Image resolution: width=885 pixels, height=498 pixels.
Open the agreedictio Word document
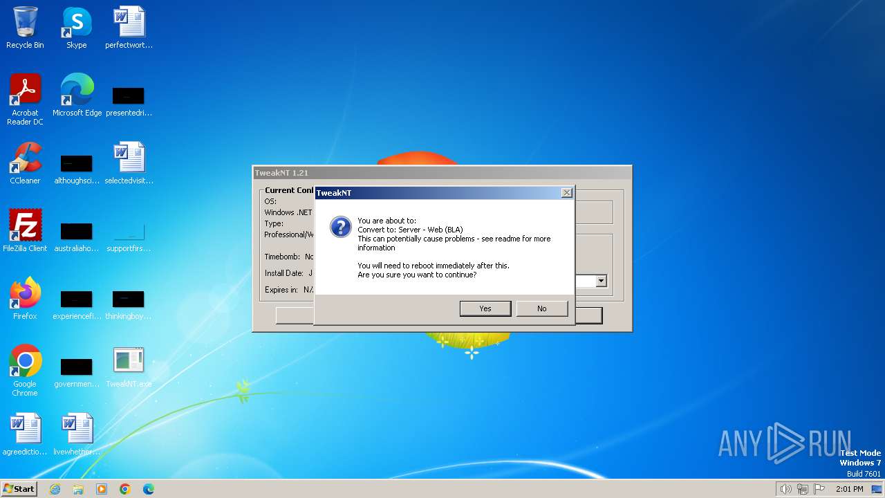click(25, 434)
